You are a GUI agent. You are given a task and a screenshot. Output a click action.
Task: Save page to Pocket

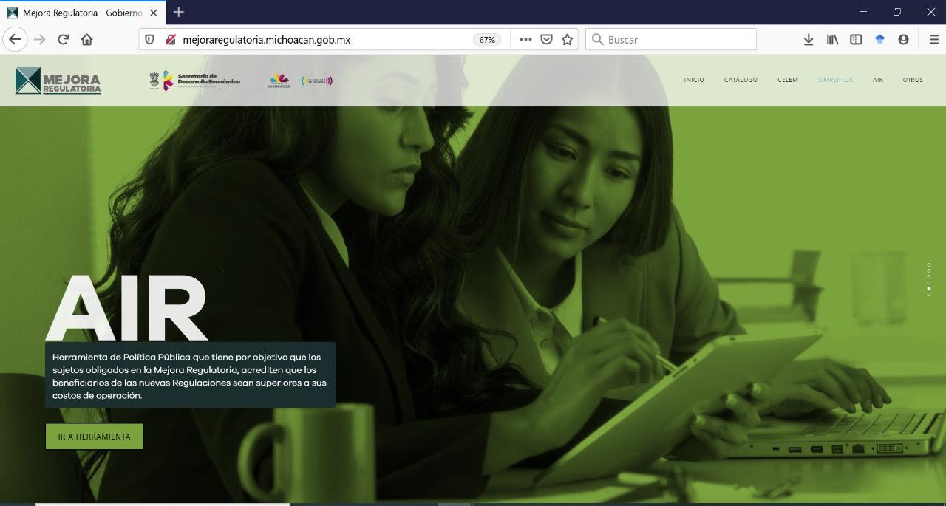[546, 40]
